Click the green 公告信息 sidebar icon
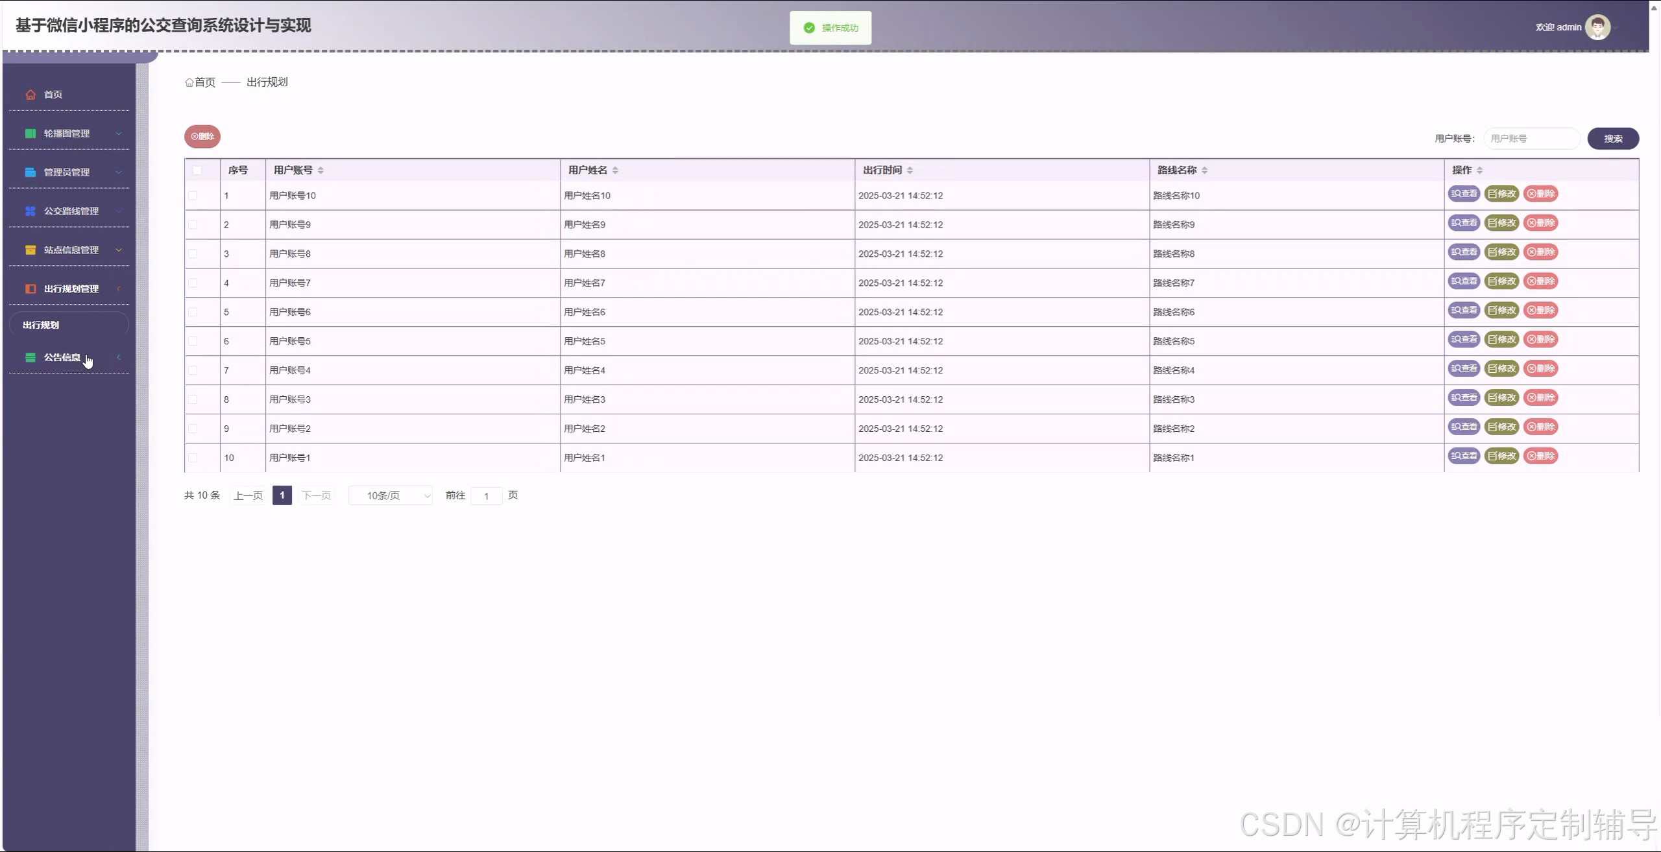Image resolution: width=1661 pixels, height=852 pixels. coord(30,358)
